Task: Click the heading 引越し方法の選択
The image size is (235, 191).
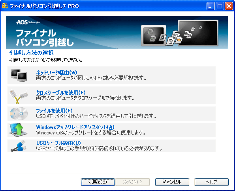Action: pyautogui.click(x=31, y=53)
